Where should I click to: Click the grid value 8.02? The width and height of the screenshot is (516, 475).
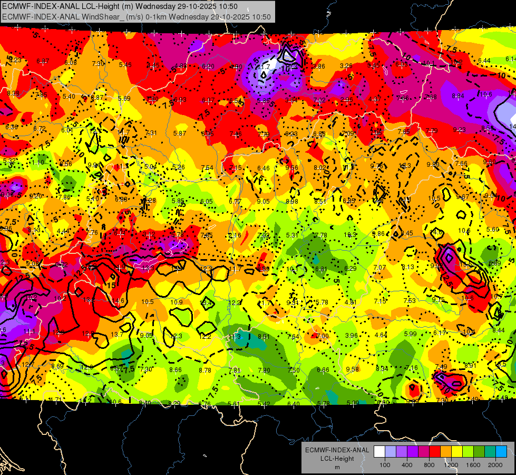coord(320,167)
